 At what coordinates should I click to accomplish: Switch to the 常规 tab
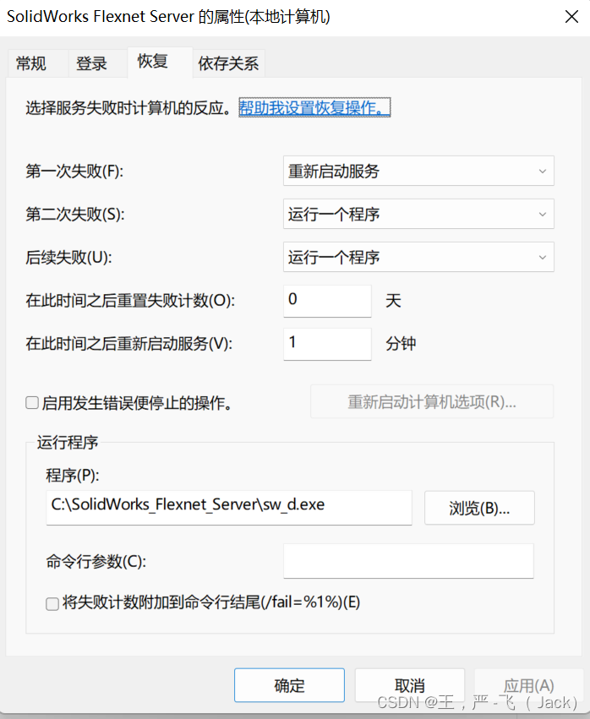click(31, 63)
